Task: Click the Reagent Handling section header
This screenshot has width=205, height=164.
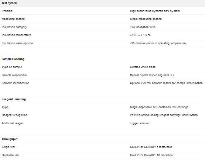Action: (14, 99)
